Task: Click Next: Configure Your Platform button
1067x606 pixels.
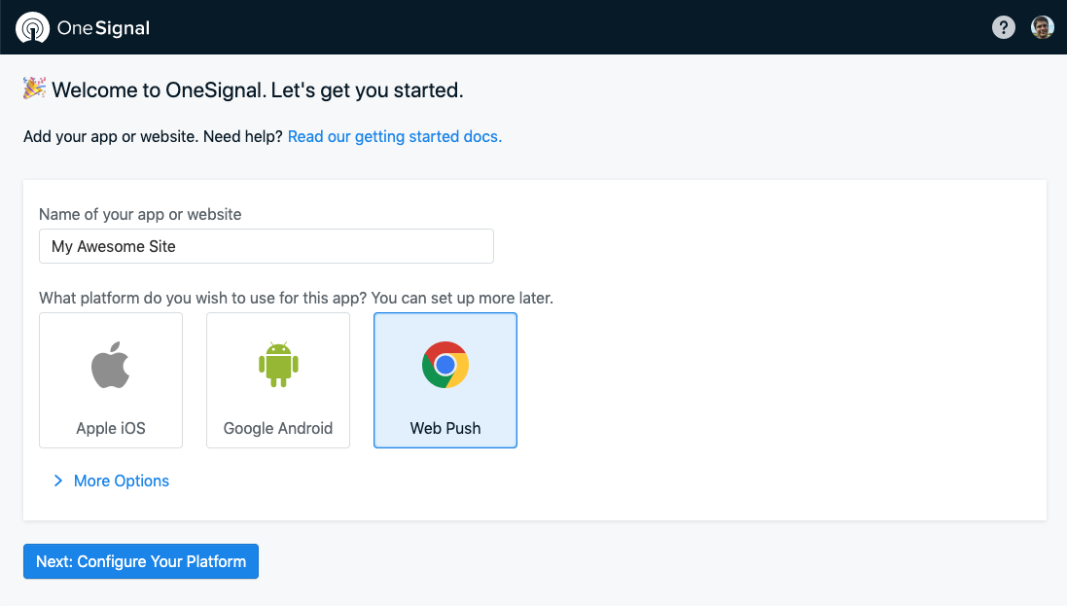Action: pyautogui.click(x=141, y=561)
